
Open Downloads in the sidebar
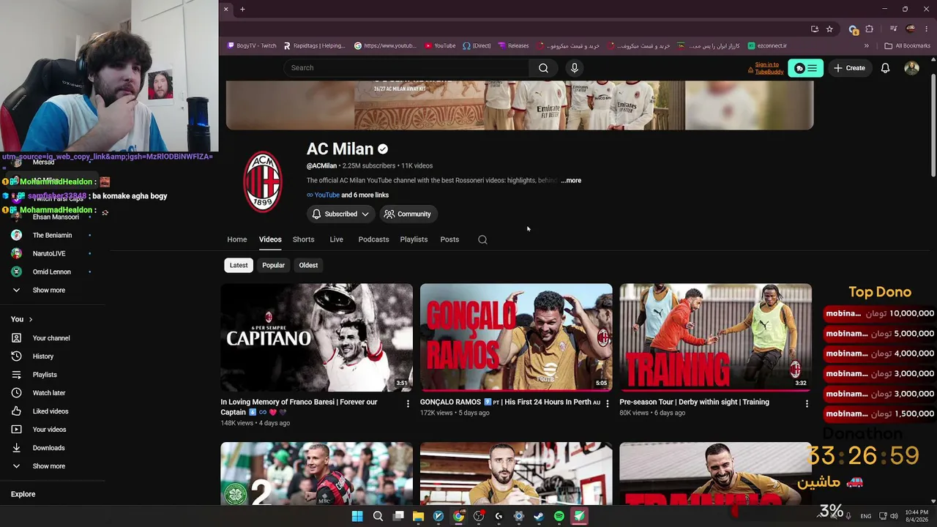point(48,448)
